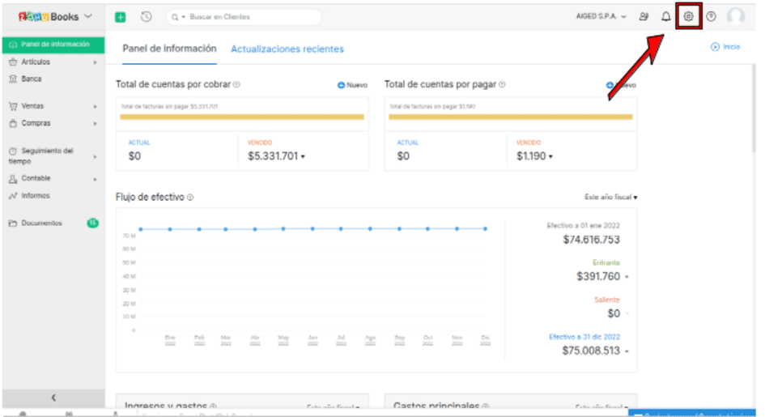Open the help question mark icon

click(x=712, y=16)
